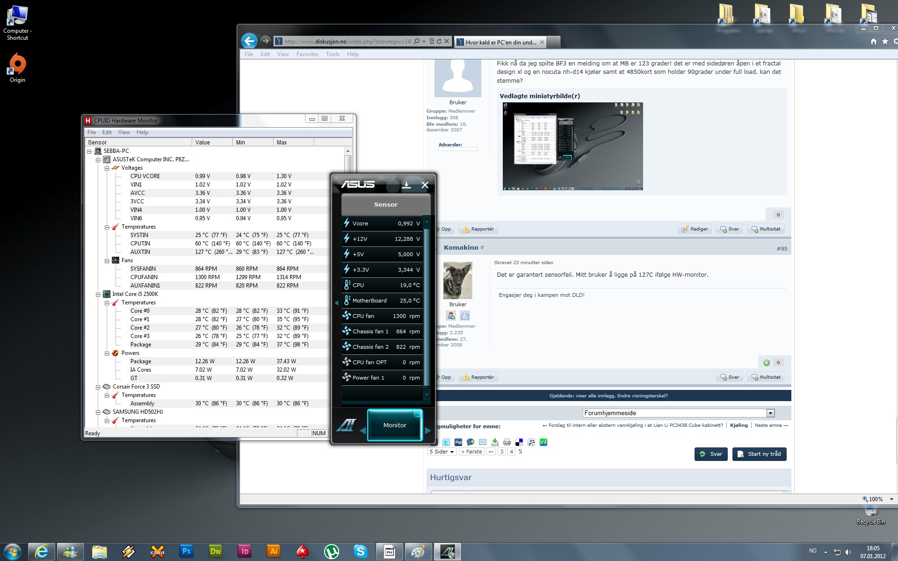This screenshot has width=898, height=561.
Task: Collapse the SEBBA-PC tree node
Action: (89, 151)
